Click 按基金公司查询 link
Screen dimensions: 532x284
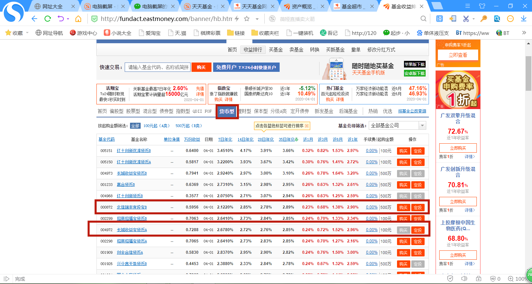tap(412, 111)
